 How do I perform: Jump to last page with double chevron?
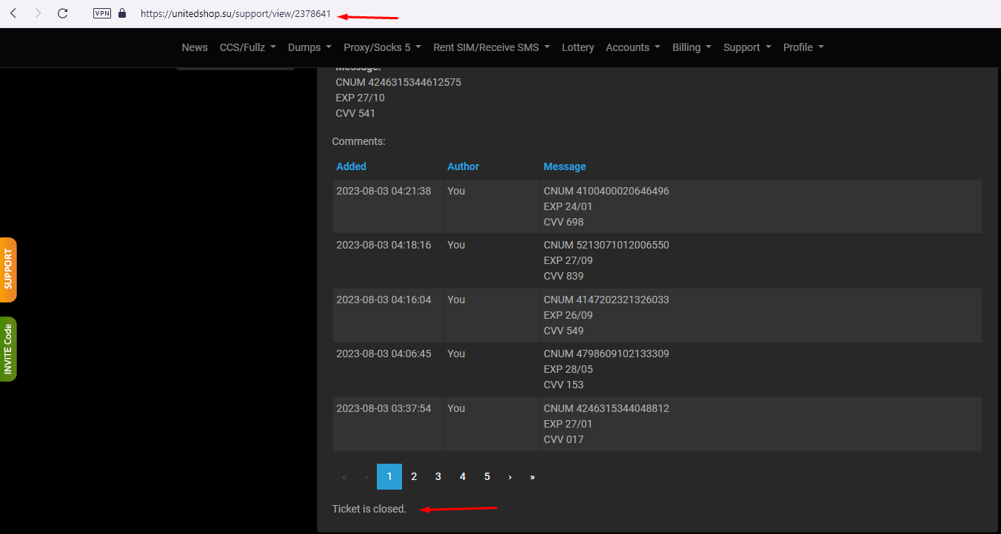(x=532, y=476)
